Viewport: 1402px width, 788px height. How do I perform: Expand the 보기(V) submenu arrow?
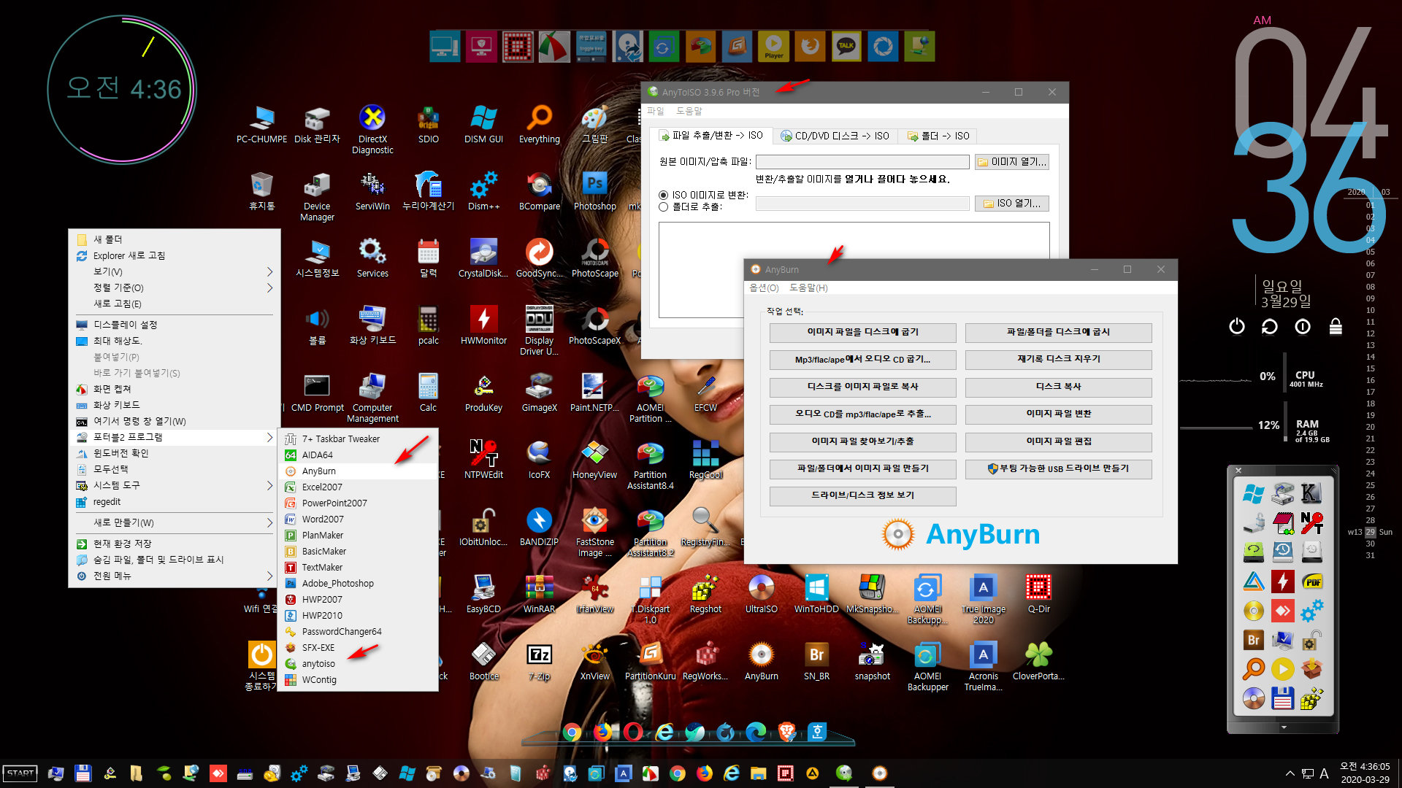(x=269, y=271)
